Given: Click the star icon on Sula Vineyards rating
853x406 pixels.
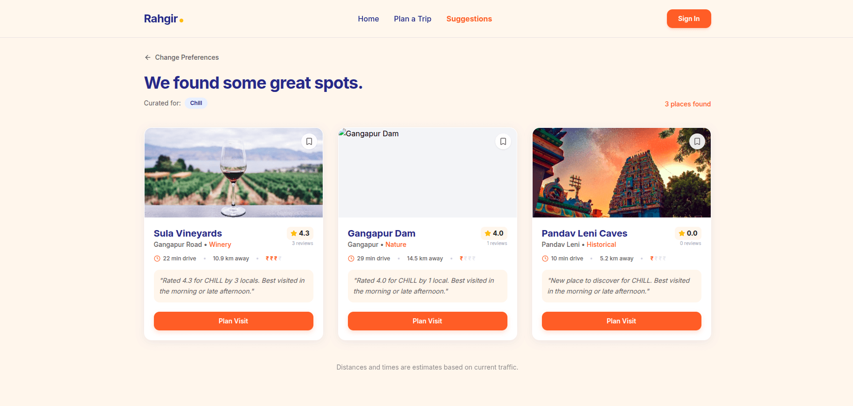Looking at the screenshot, I should [294, 233].
